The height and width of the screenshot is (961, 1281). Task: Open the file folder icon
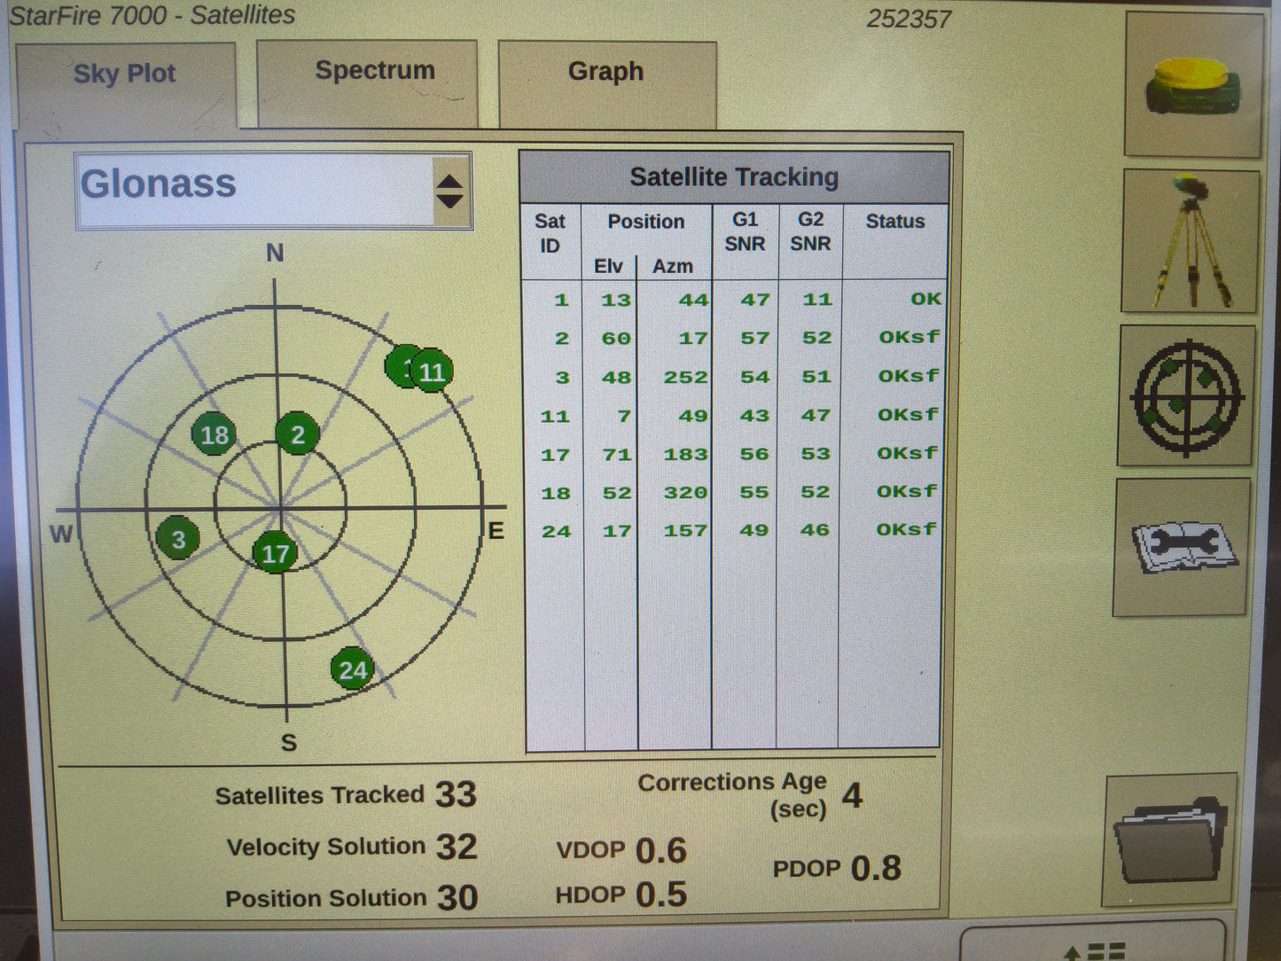[1169, 840]
